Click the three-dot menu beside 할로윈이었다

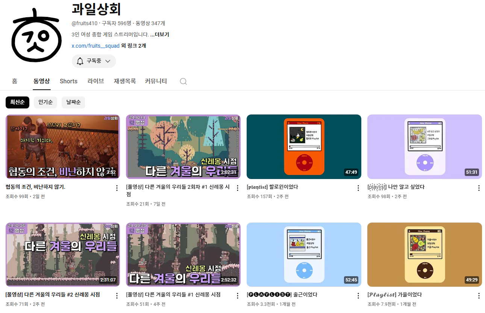pyautogui.click(x=358, y=188)
